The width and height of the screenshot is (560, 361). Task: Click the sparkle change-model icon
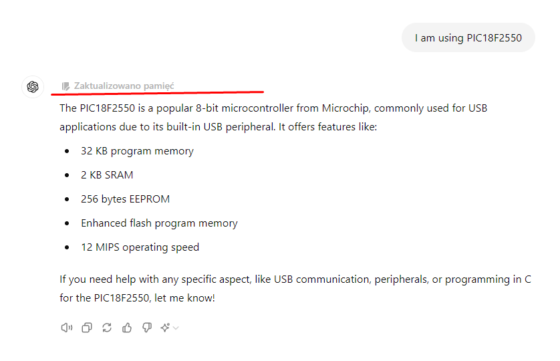coord(165,328)
